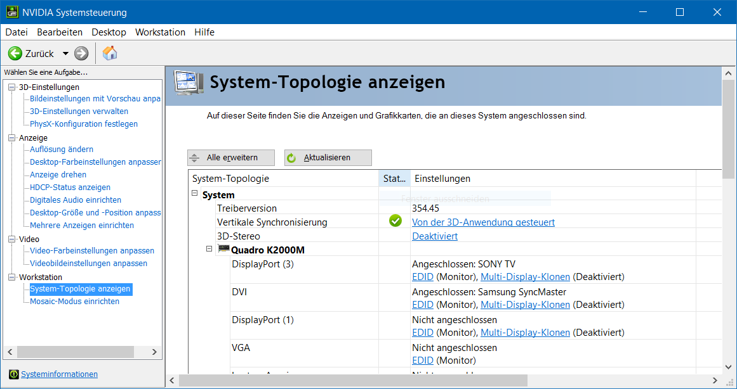The height and width of the screenshot is (389, 737).
Task: Select Desktop-Größe und -Position anpassen
Action: (95, 213)
